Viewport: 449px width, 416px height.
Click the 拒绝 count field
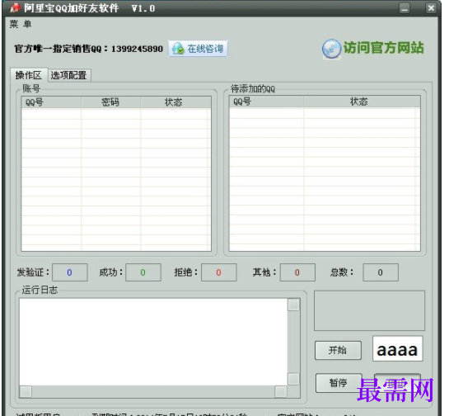click(219, 272)
